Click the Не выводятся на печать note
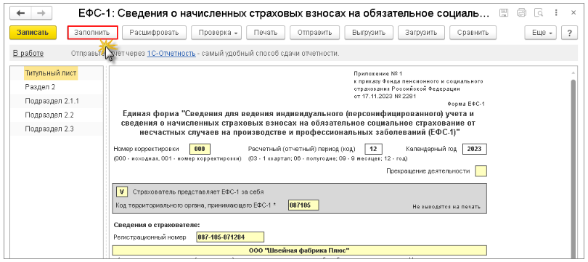Image resolution: width=588 pixels, height=262 pixels. (x=446, y=207)
